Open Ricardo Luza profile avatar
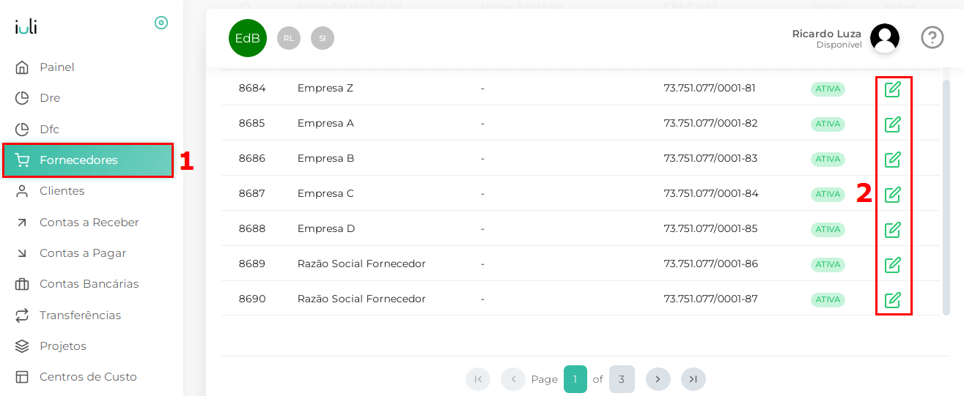Screen dimensions: 964x396 [x=884, y=38]
